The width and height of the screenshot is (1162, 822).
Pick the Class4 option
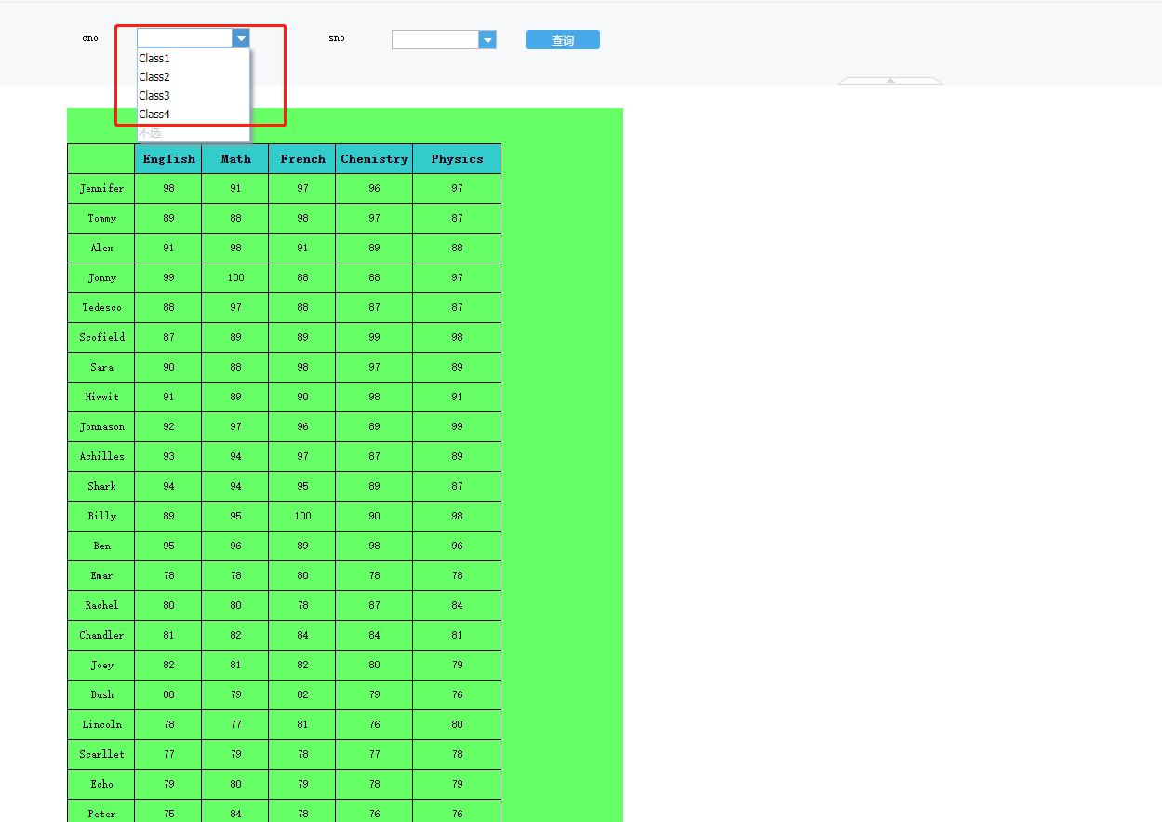pyautogui.click(x=194, y=115)
